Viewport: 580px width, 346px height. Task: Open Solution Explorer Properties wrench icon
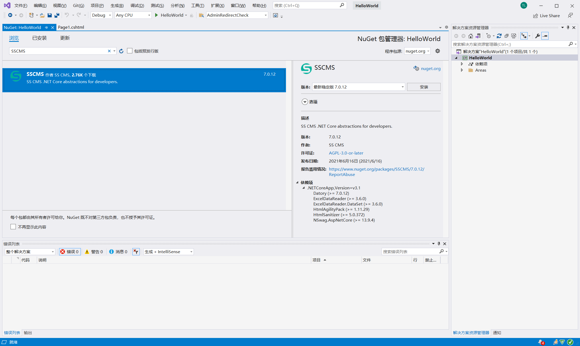[537, 36]
